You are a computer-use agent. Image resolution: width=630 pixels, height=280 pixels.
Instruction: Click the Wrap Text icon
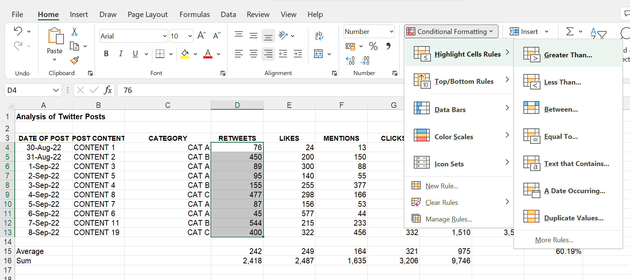point(319,36)
